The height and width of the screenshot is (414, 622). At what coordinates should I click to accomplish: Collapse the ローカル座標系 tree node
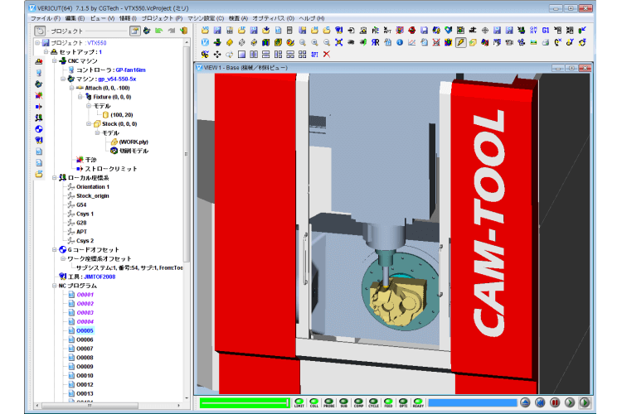[55, 178]
